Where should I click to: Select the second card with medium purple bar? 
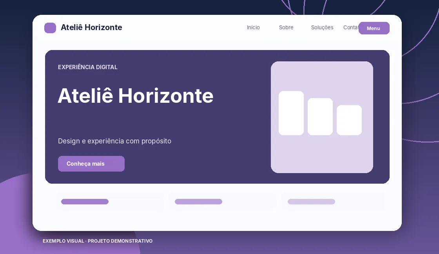pyautogui.click(x=223, y=202)
